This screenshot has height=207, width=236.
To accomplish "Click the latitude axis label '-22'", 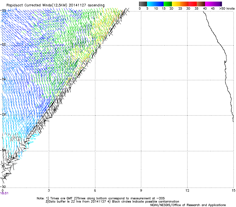I will [3, 45].
